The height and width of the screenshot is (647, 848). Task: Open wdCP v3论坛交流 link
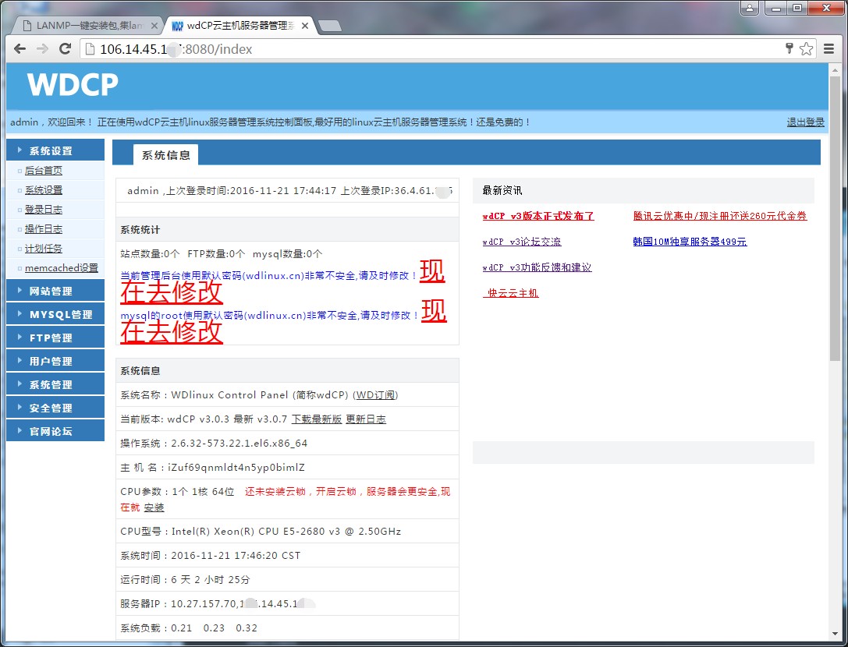click(522, 242)
